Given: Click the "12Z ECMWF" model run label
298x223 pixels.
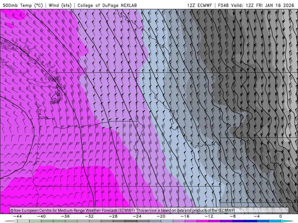Looking at the screenshot, I should [199, 5].
